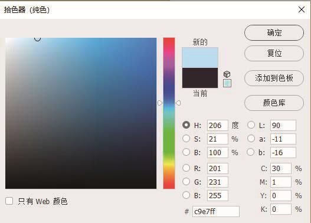Click the left hue slider arrow
The width and height of the screenshot is (311, 223).
tap(160, 103)
